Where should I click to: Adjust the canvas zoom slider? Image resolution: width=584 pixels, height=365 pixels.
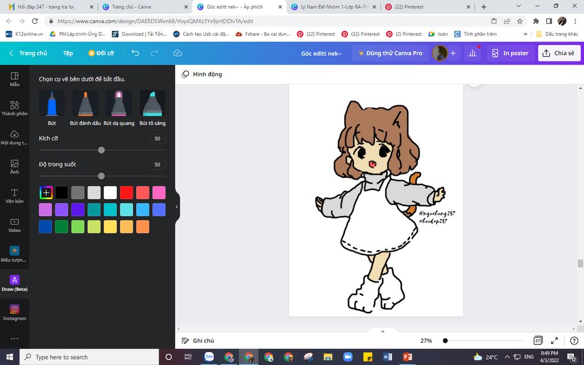pos(484,340)
